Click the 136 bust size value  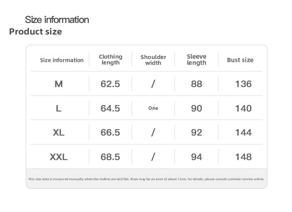[x=243, y=84]
